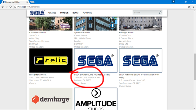
Task: Click the address line 250 East Olive Avenue #200
Action: (x=87, y=78)
